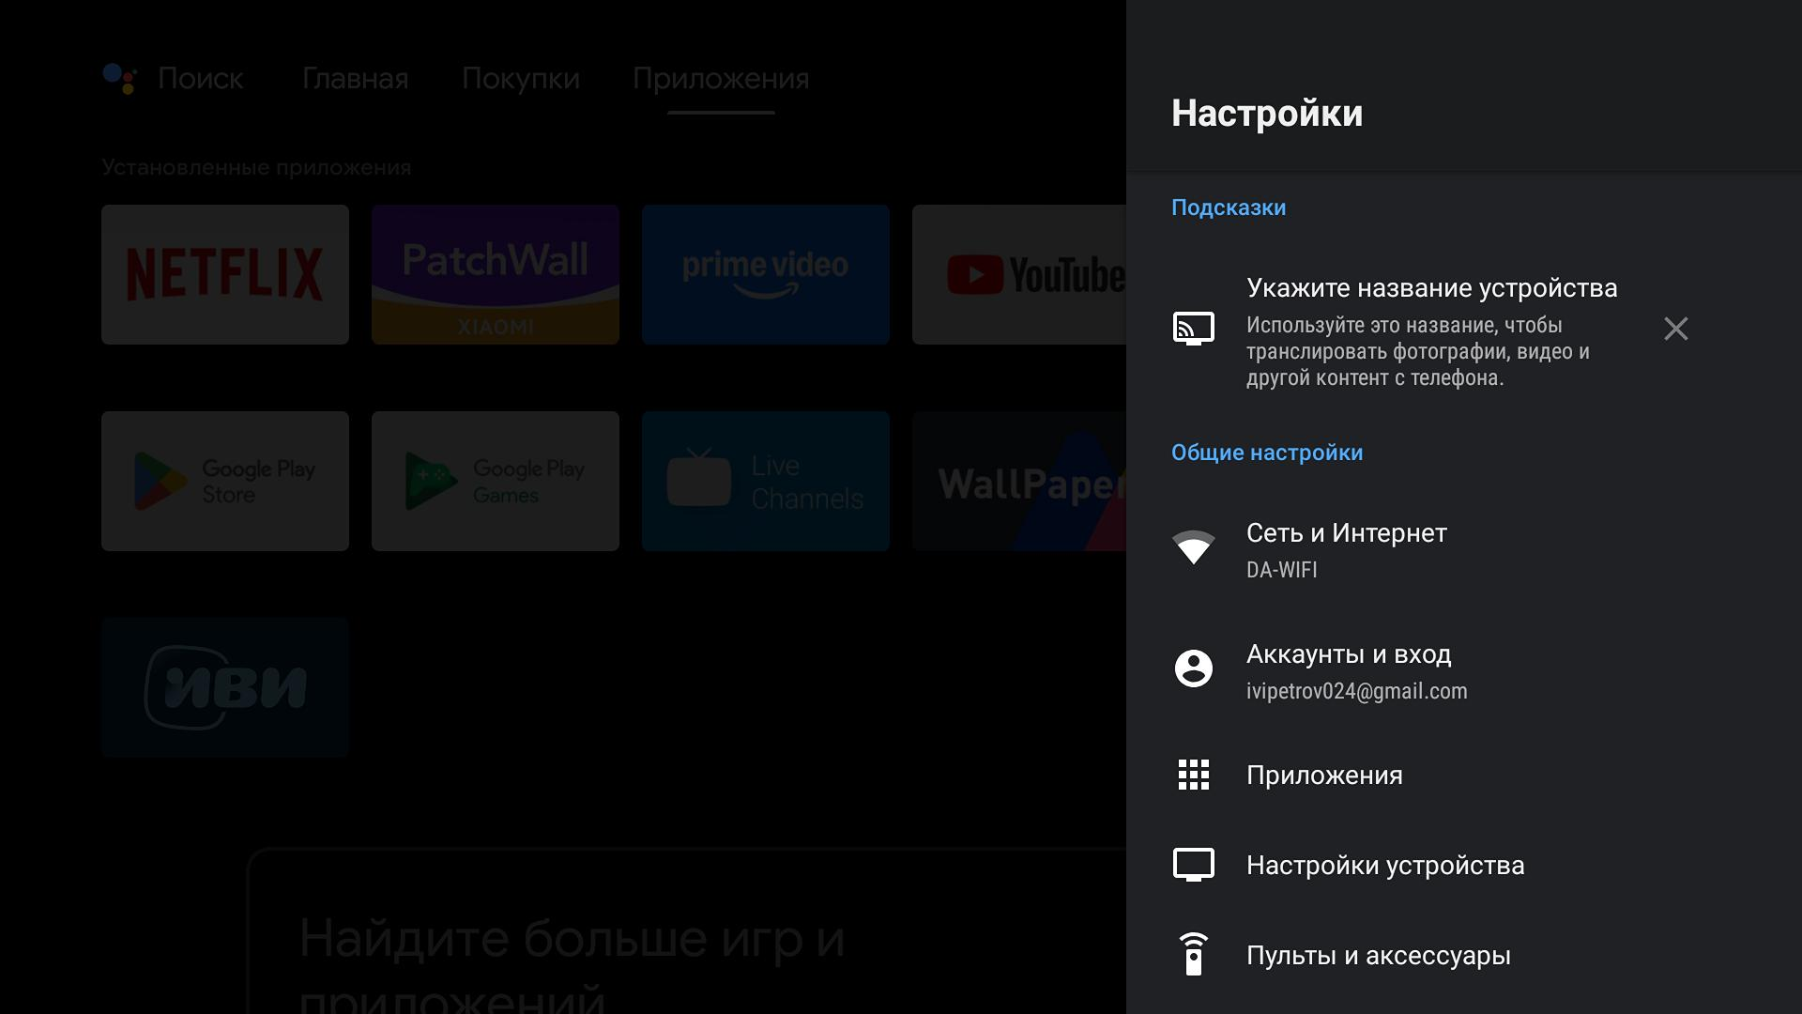
Task: Open Аккаунты и вход settings
Action: click(x=1464, y=670)
